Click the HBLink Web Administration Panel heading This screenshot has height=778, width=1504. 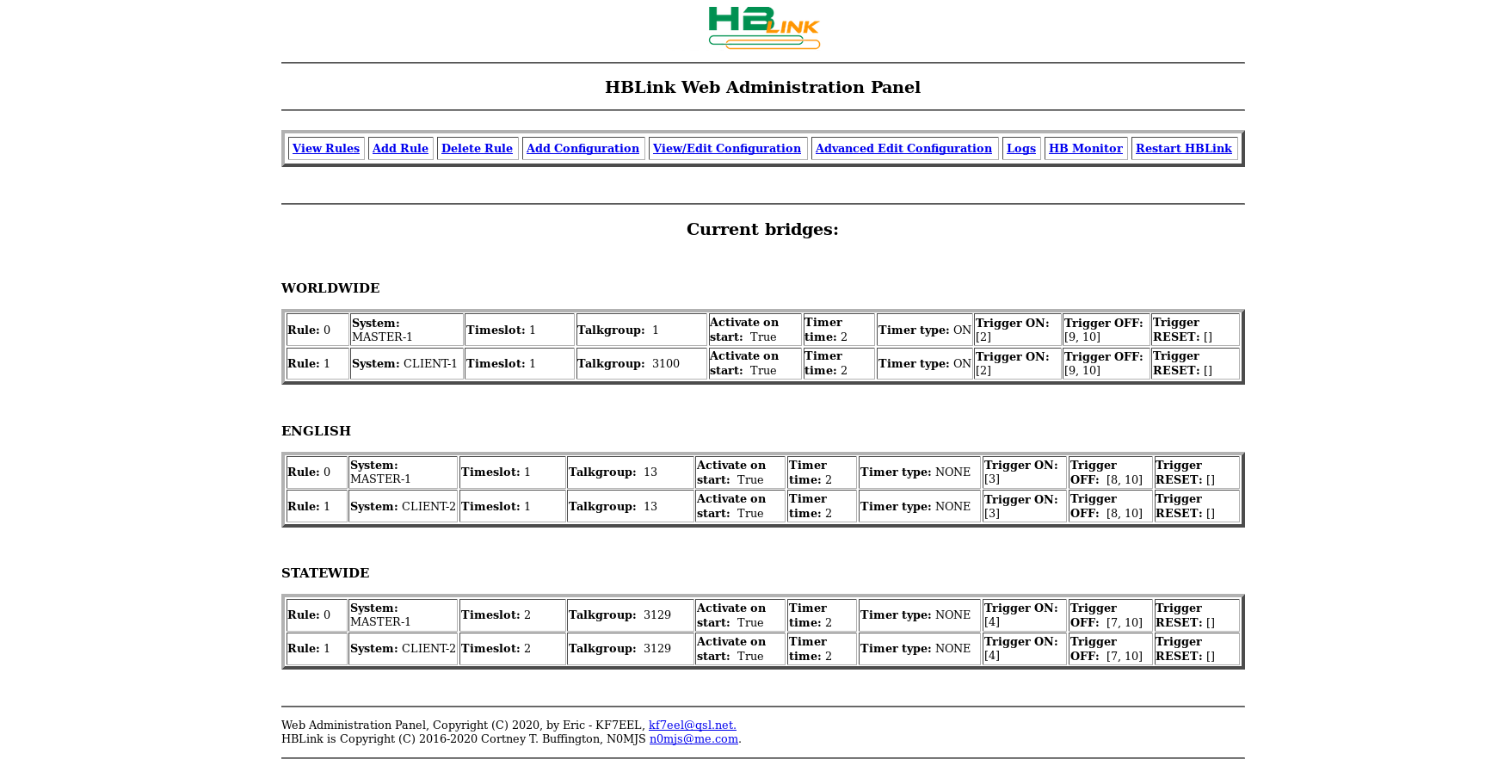pyautogui.click(x=762, y=87)
